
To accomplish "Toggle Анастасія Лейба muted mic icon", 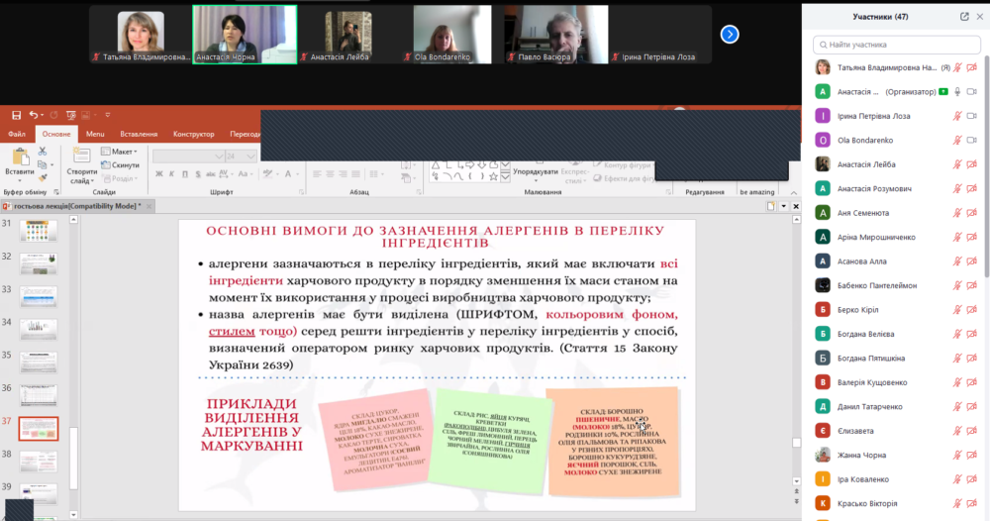I will click(x=957, y=164).
